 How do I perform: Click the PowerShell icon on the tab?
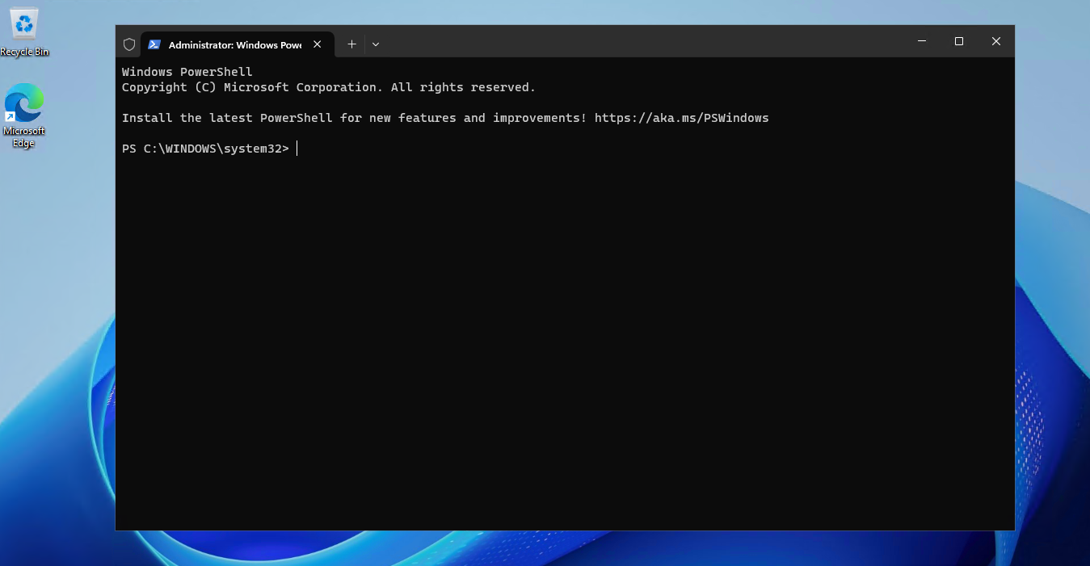click(154, 44)
